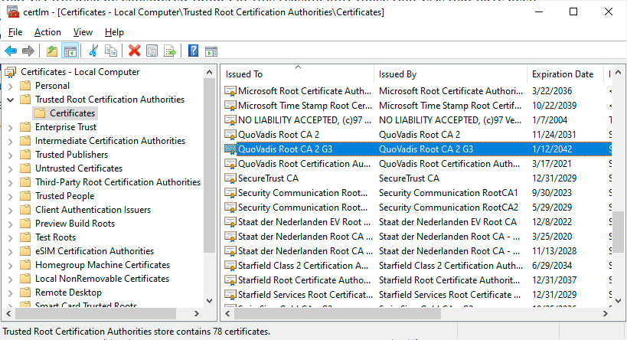Viewport: 627px width, 340px height.
Task: Click the Export List toolbar icon
Action: click(170, 51)
